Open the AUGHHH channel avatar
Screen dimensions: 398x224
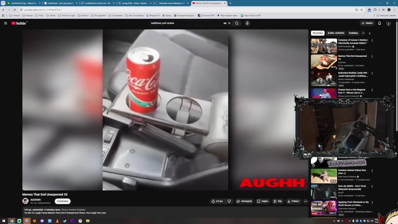pyautogui.click(x=25, y=201)
